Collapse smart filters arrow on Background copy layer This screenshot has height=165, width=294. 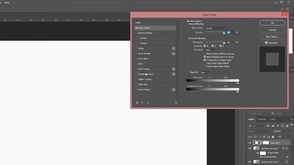click(290, 148)
